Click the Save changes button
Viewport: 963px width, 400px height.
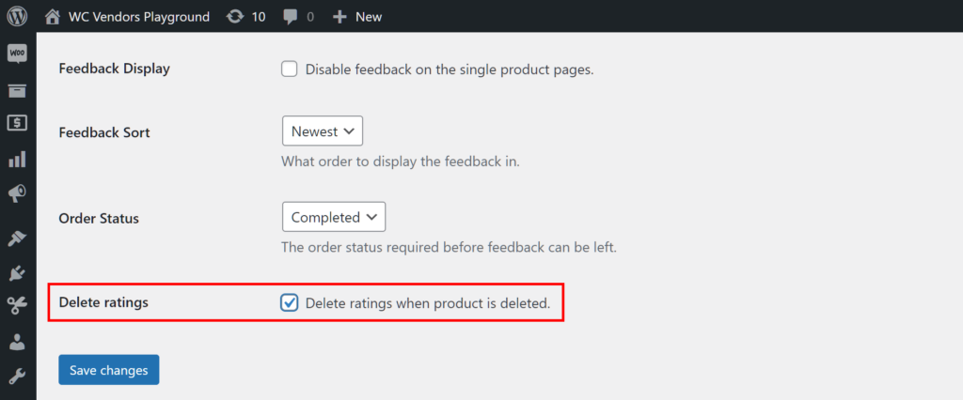coord(109,370)
